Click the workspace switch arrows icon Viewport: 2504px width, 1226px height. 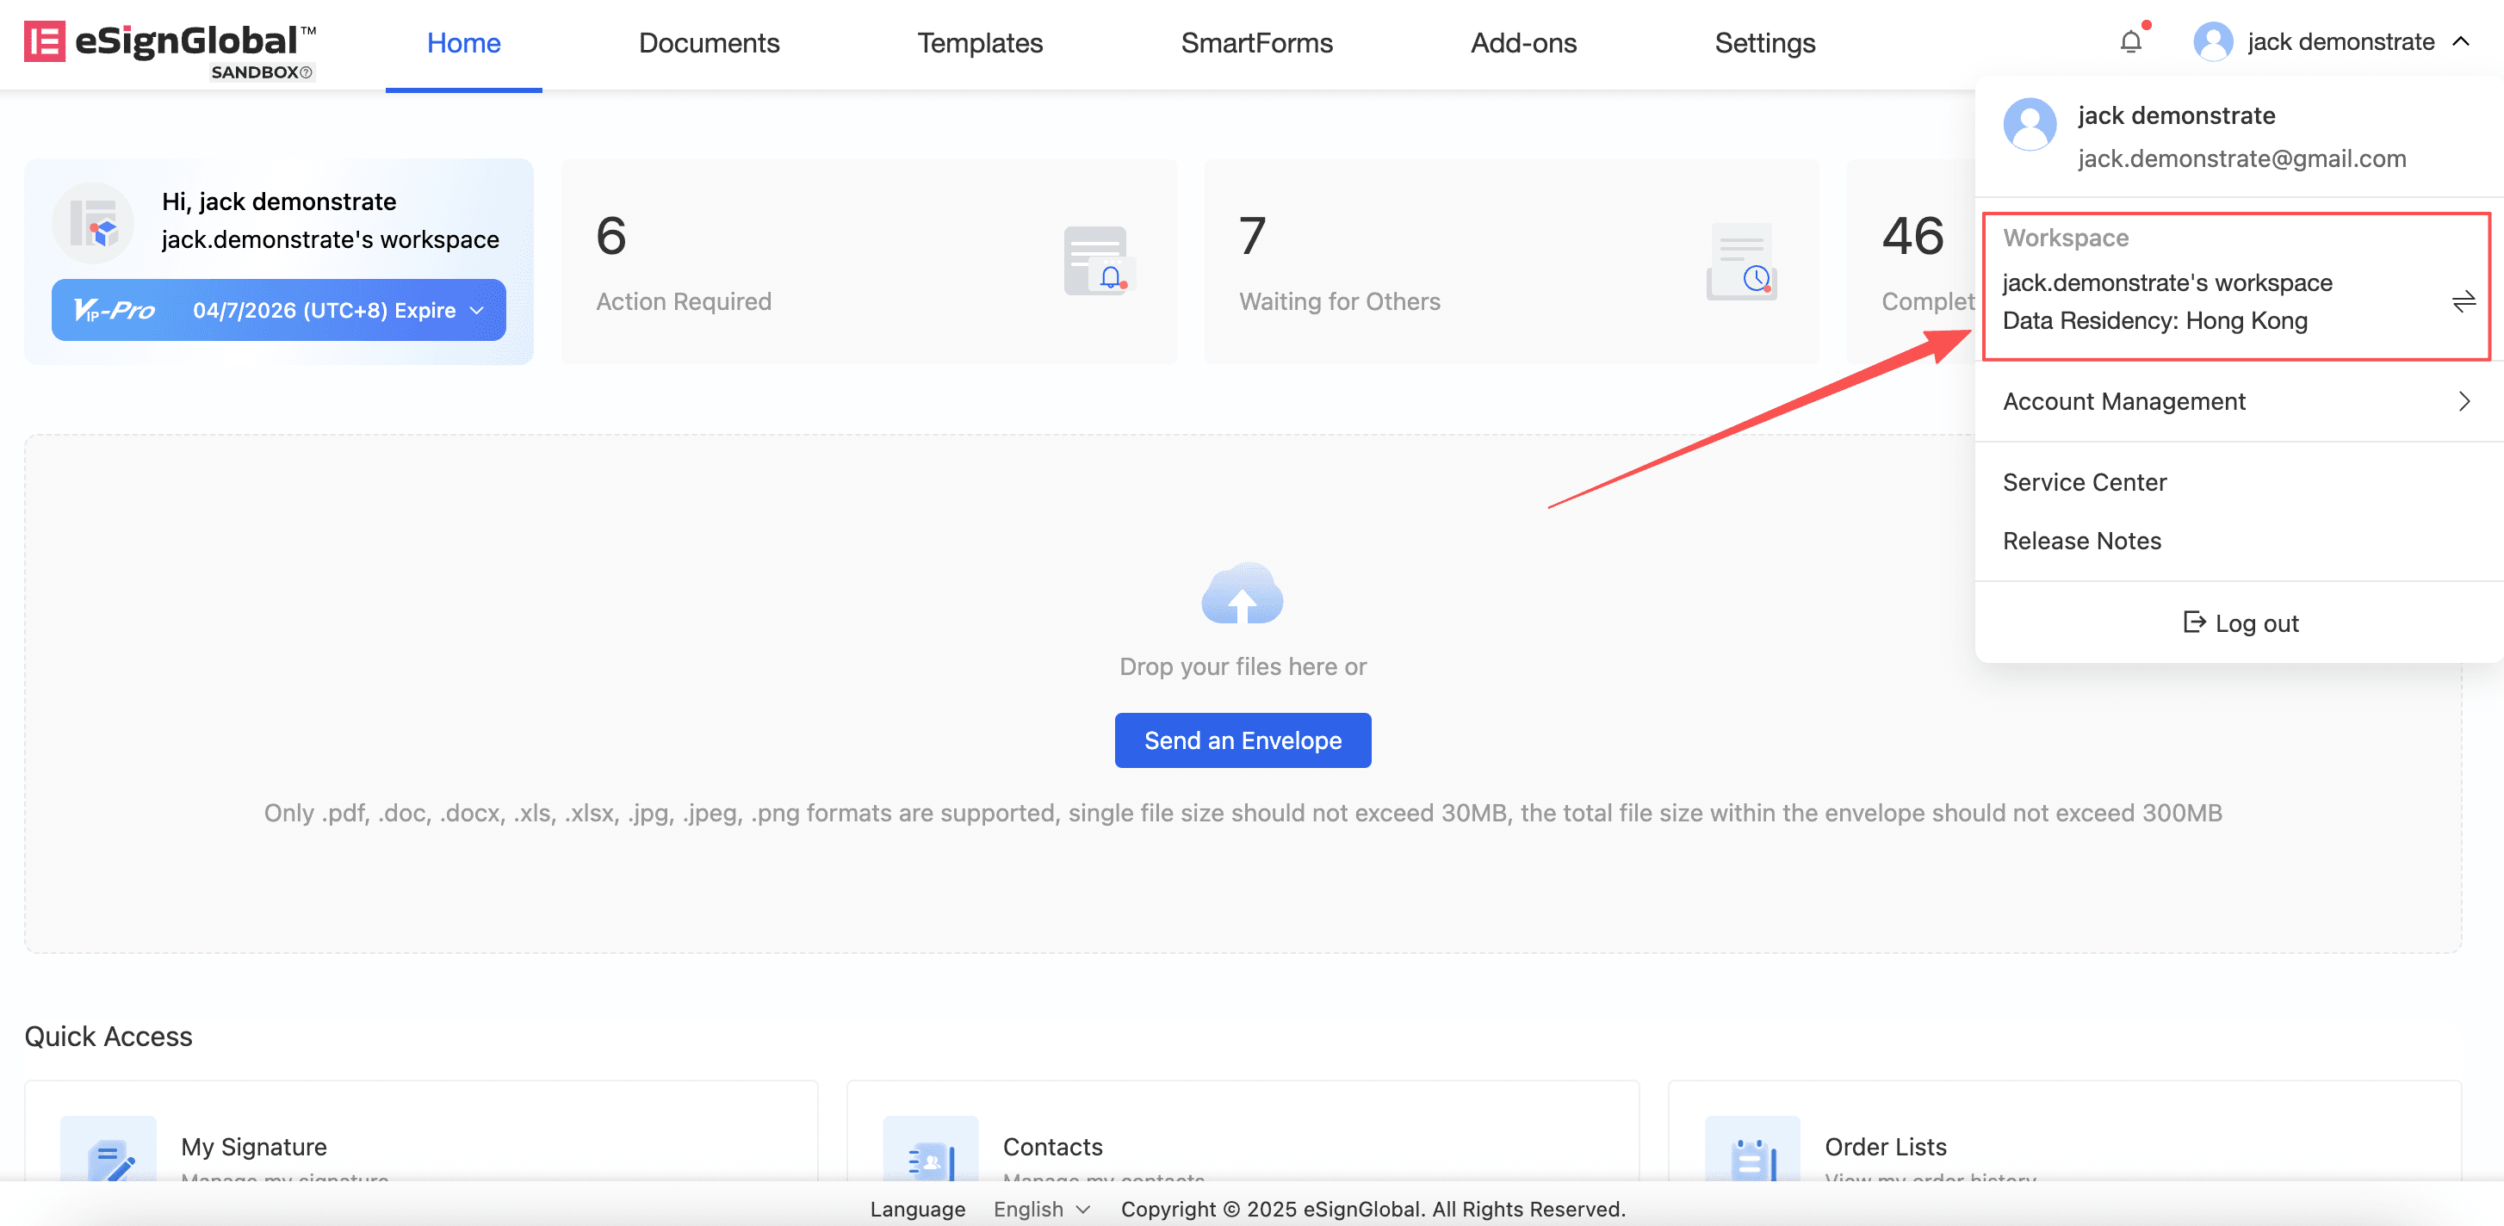pyautogui.click(x=2464, y=301)
